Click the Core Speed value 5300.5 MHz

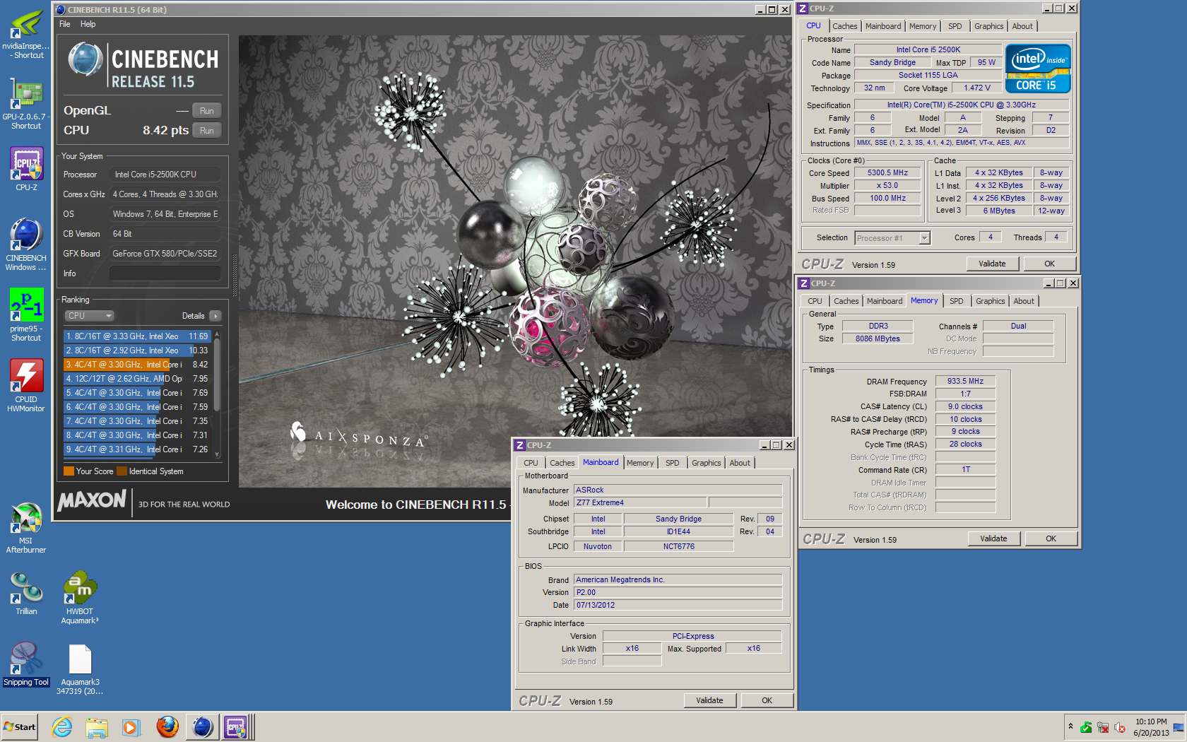click(x=887, y=172)
